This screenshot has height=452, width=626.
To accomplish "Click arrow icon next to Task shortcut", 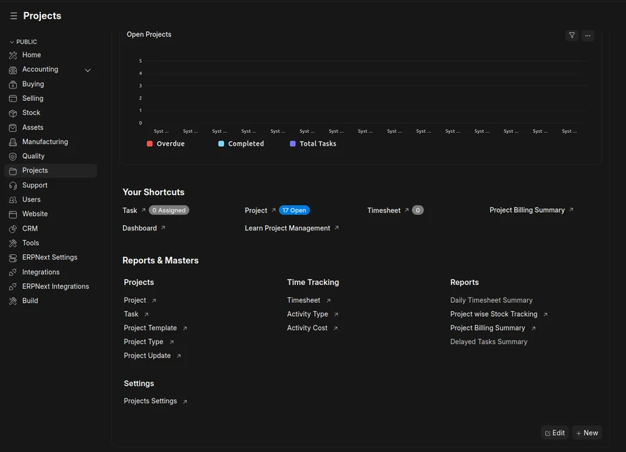I will click(x=143, y=210).
